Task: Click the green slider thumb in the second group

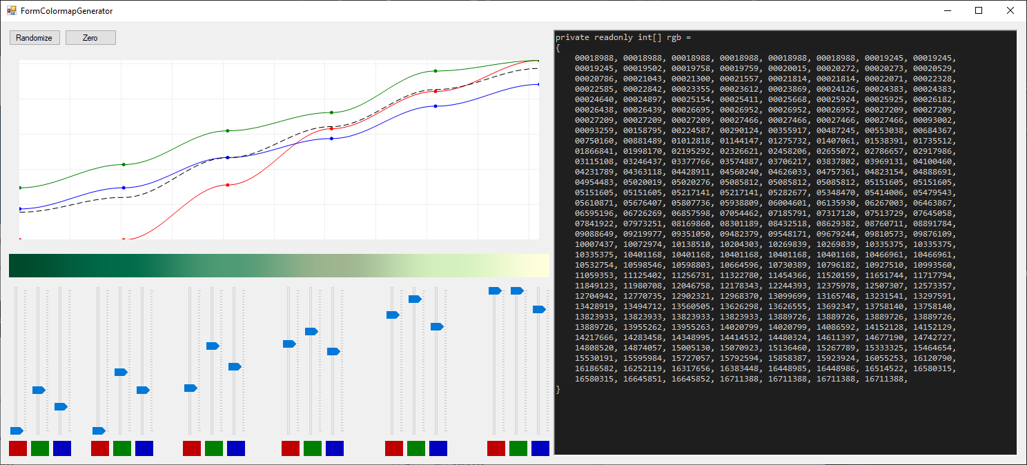Action: tap(121, 371)
